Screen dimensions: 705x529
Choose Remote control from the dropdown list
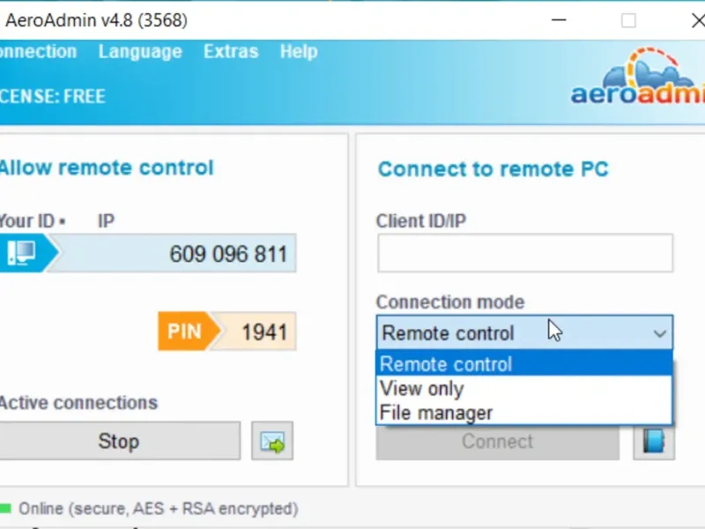click(x=524, y=363)
